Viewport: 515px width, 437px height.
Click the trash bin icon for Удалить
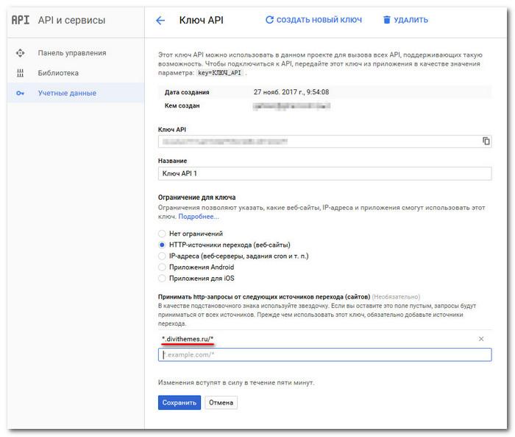(387, 21)
